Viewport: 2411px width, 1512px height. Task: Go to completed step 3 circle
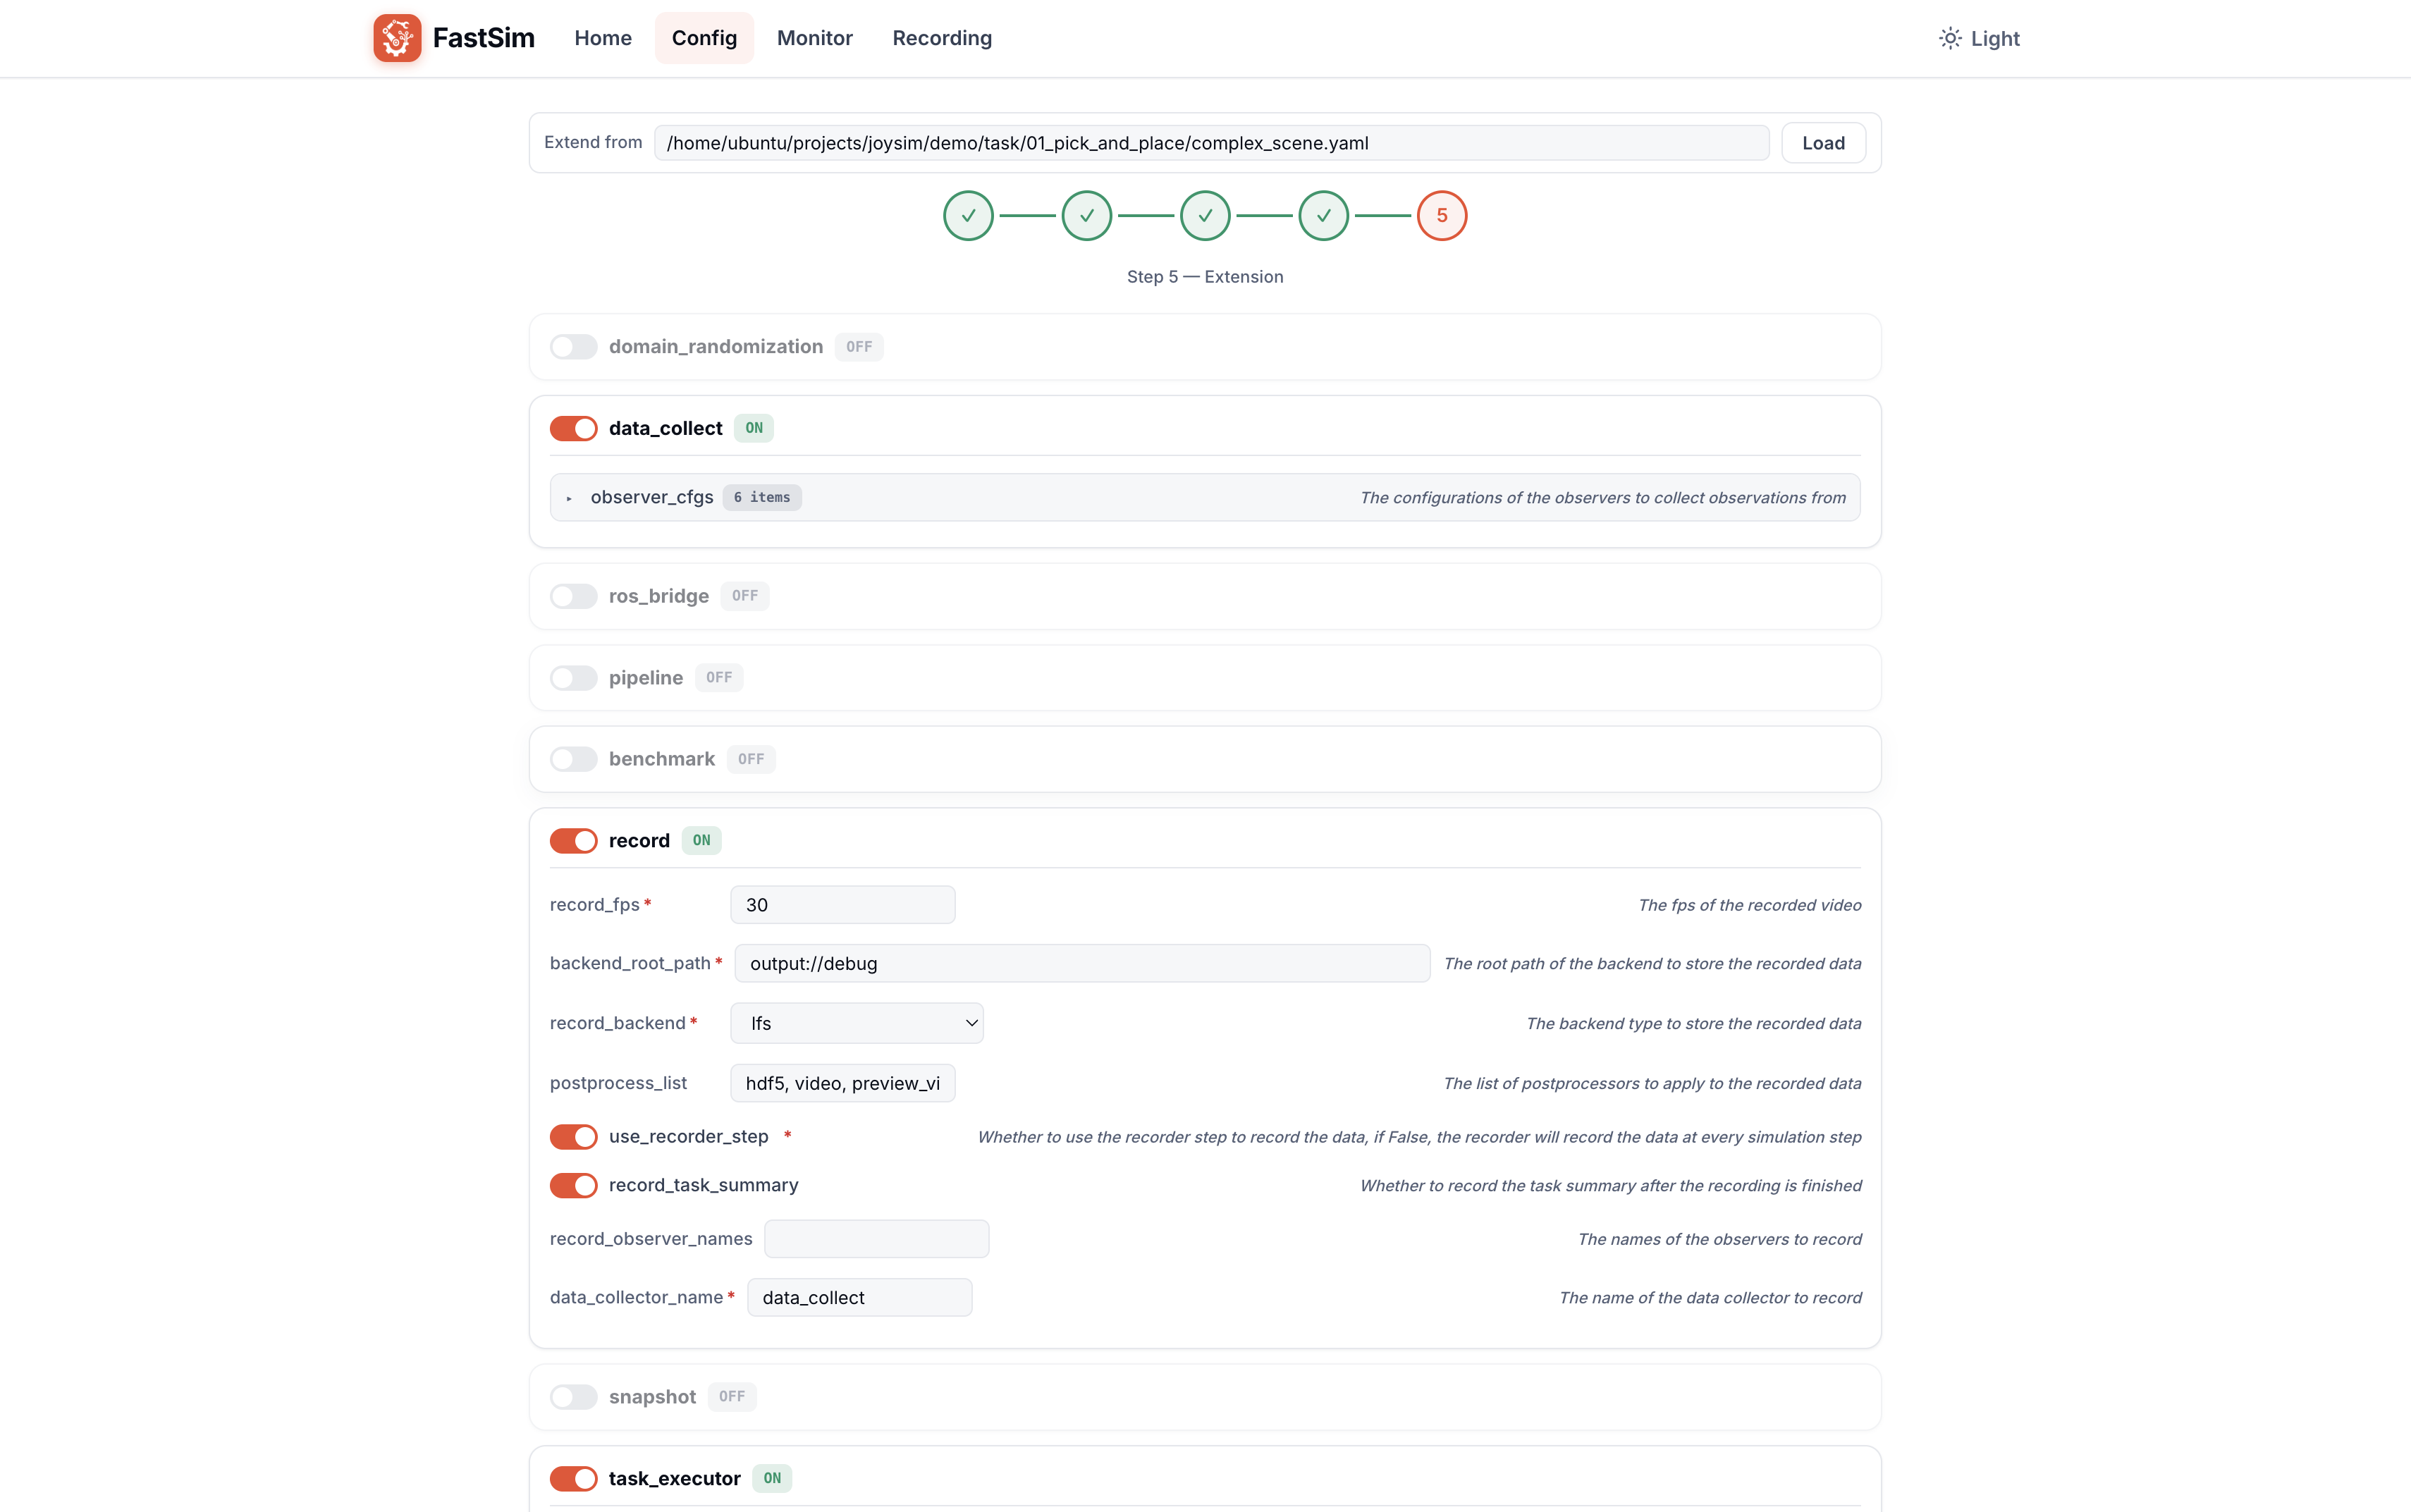point(1204,215)
